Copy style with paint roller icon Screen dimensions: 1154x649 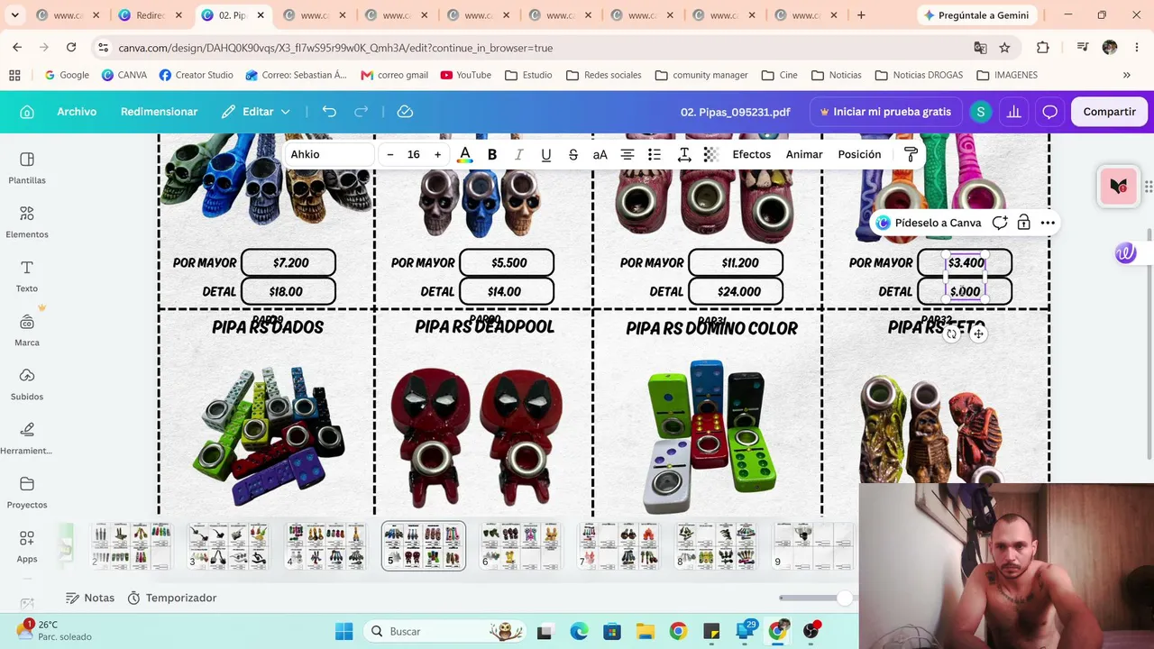pyautogui.click(x=911, y=155)
